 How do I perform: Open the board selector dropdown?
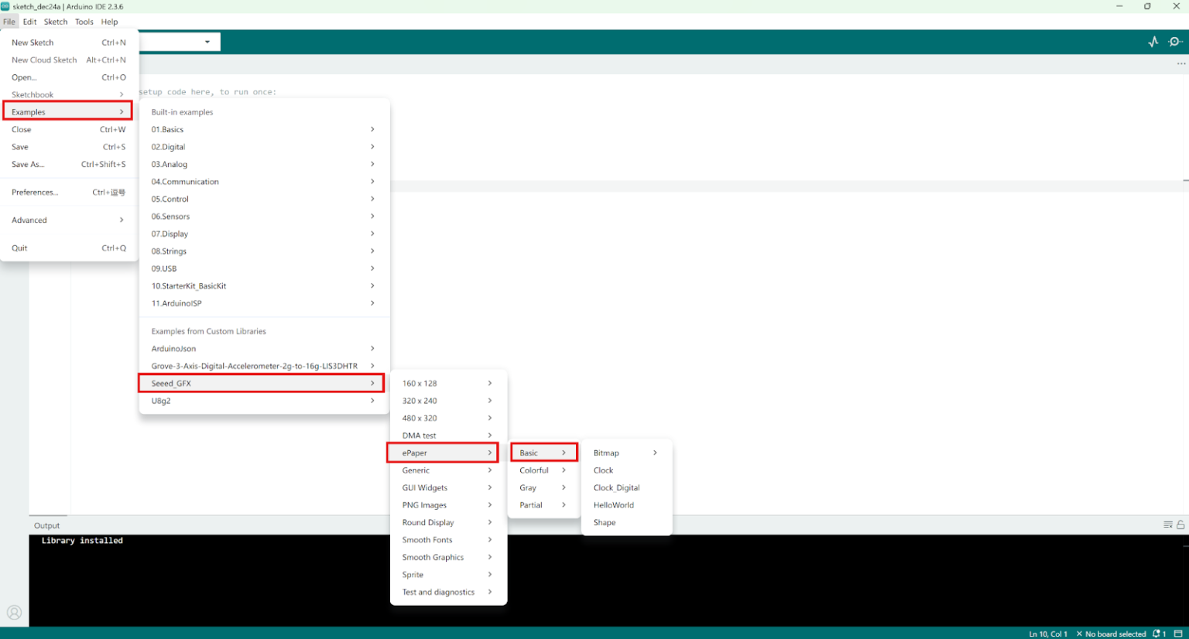207,42
